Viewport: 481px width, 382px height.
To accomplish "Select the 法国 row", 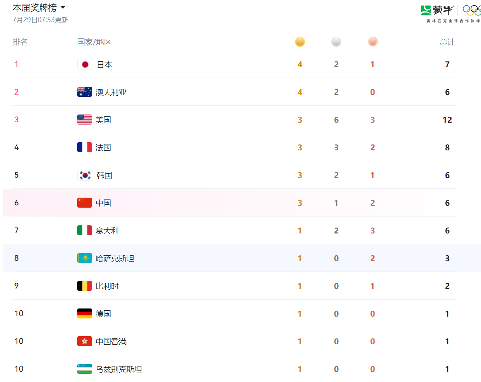I will [235, 147].
